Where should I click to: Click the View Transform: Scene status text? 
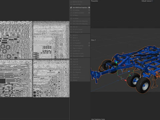pos(98,119)
